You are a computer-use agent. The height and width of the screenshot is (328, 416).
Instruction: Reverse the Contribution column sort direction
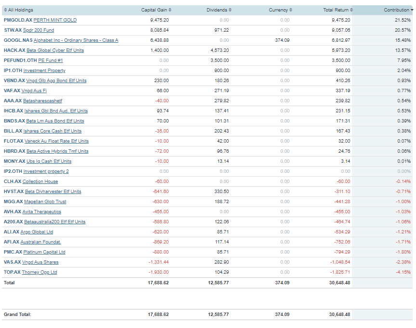click(398, 10)
